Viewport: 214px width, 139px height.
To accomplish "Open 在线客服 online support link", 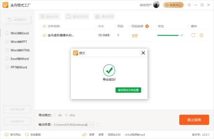I will coord(36,135).
